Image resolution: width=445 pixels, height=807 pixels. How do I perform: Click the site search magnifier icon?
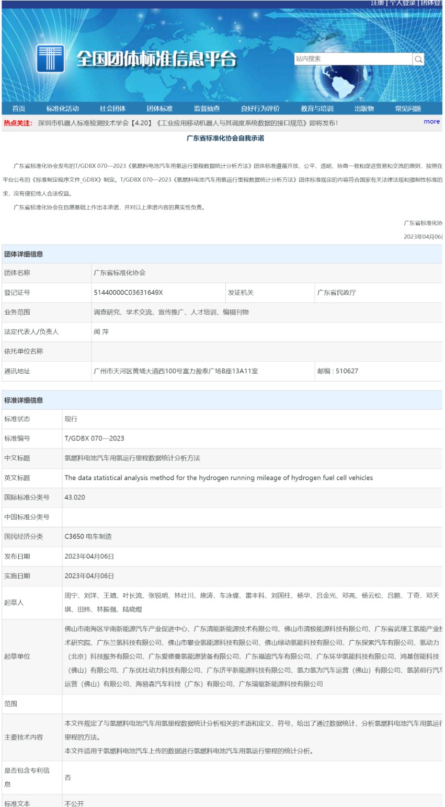coord(418,59)
